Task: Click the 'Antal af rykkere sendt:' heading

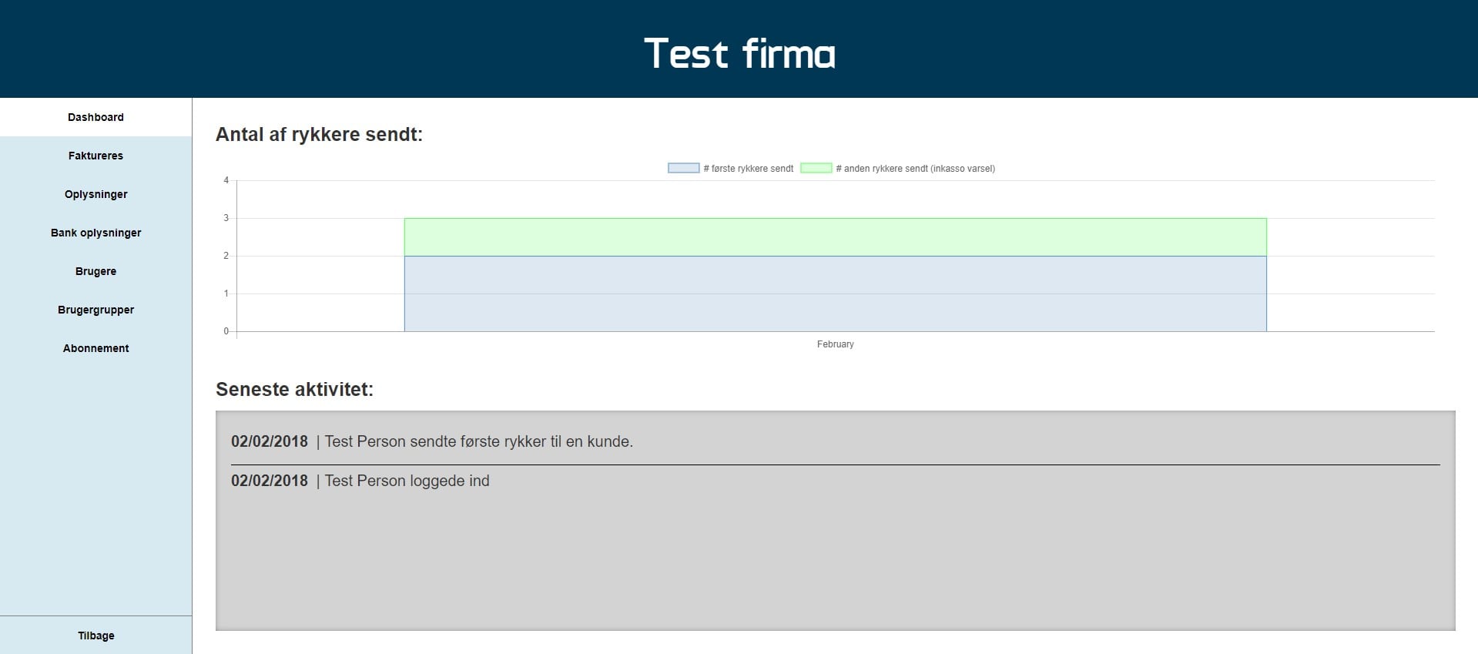Action: coord(319,135)
